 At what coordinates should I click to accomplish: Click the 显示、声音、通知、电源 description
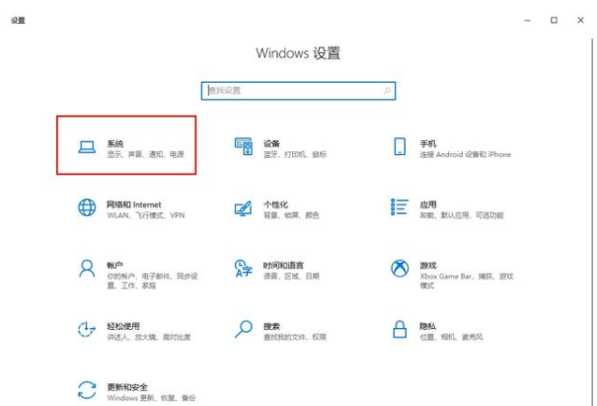(145, 154)
